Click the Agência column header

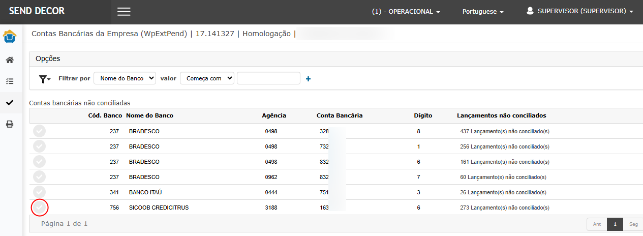pyautogui.click(x=274, y=115)
